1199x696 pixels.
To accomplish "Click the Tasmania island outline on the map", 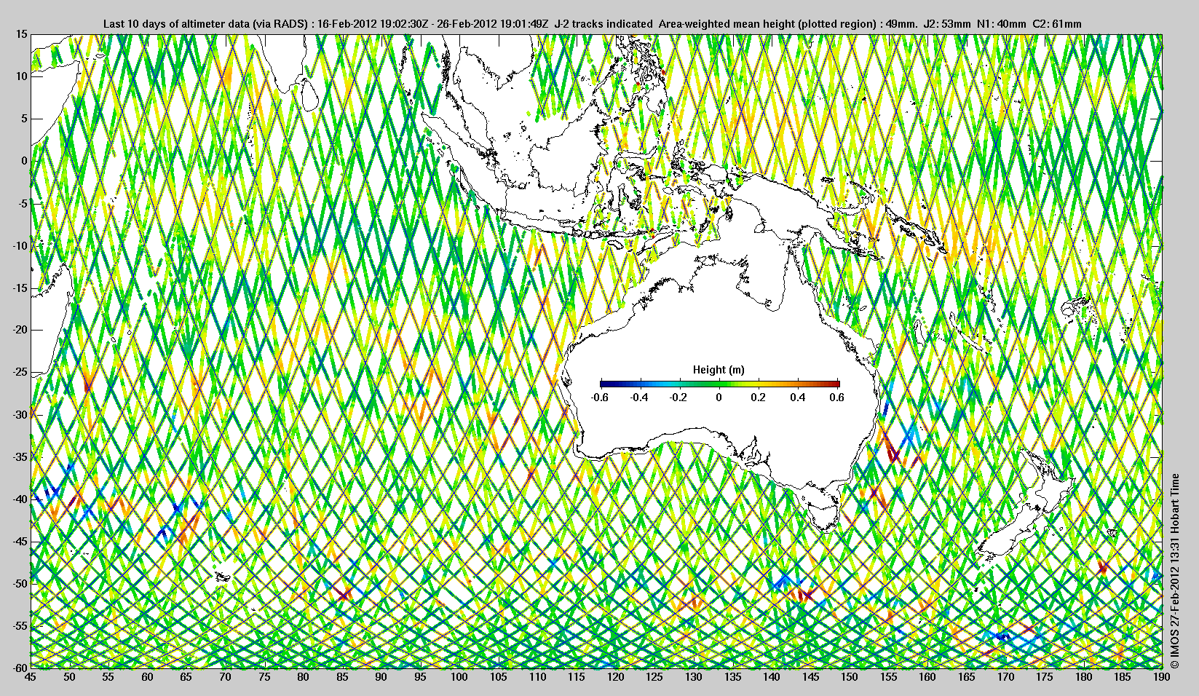I will point(823,510).
